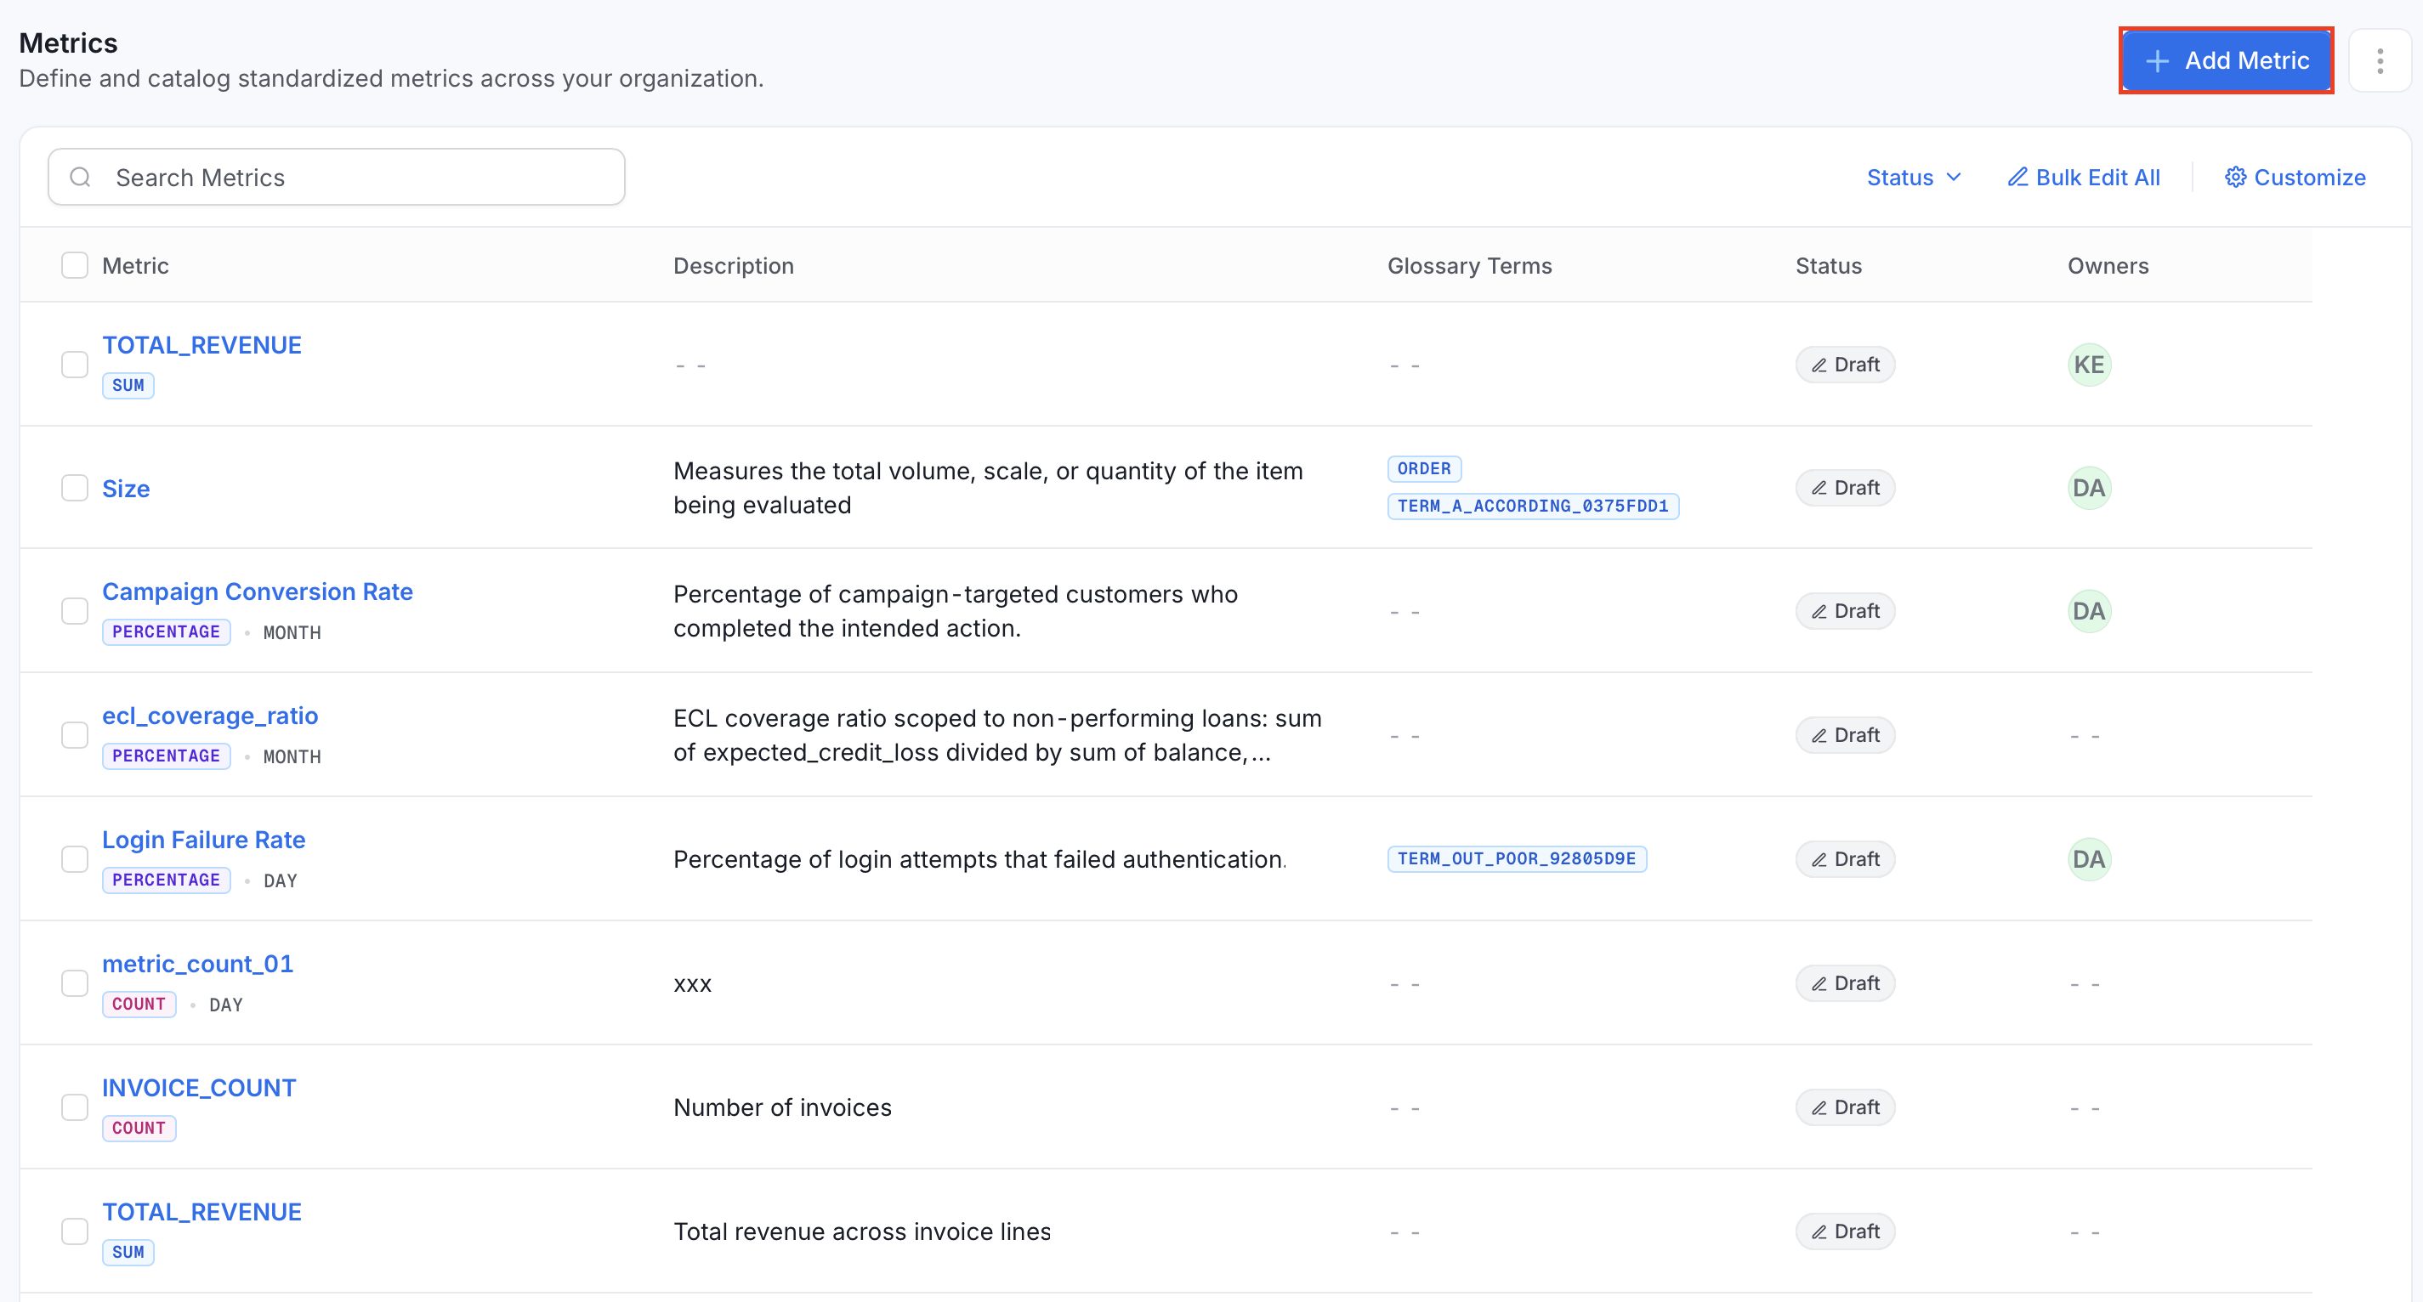Open the INVOICE_COUNT metric link
2423x1302 pixels.
200,1088
